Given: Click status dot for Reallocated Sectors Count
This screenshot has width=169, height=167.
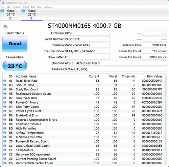Looking at the screenshot, I should coord(5,94).
